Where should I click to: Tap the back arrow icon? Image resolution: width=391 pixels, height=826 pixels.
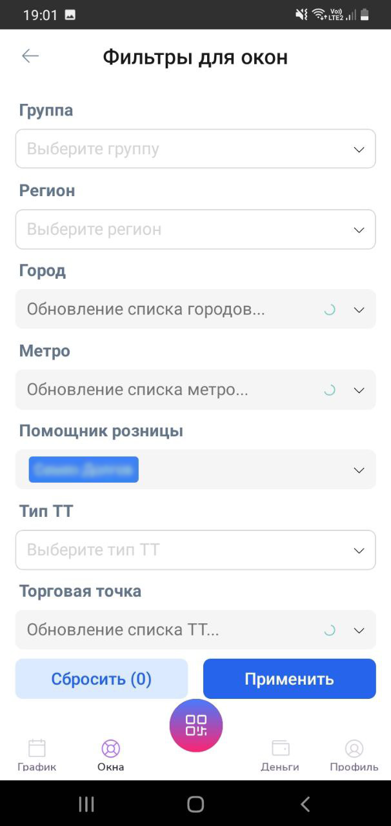coord(30,56)
